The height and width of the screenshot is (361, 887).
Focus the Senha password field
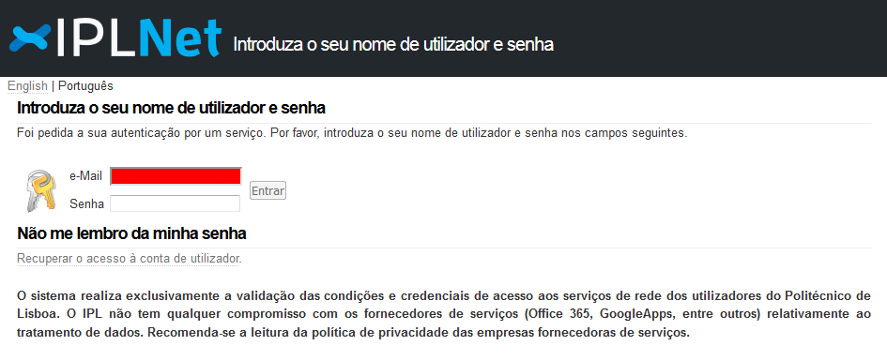click(175, 203)
